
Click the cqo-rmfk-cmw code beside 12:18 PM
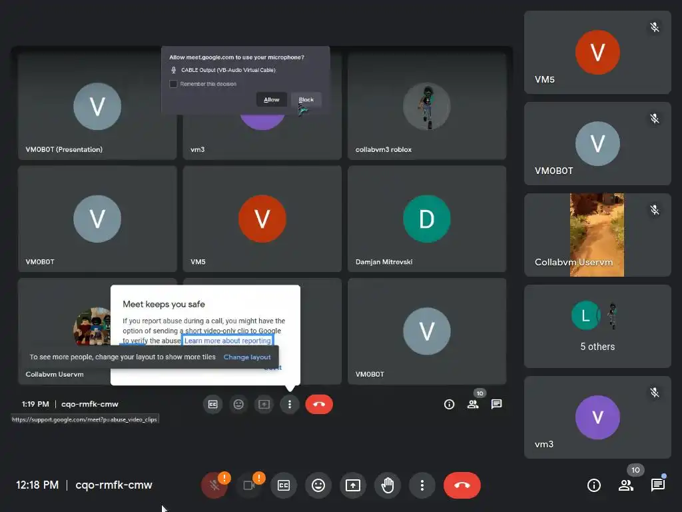click(114, 485)
